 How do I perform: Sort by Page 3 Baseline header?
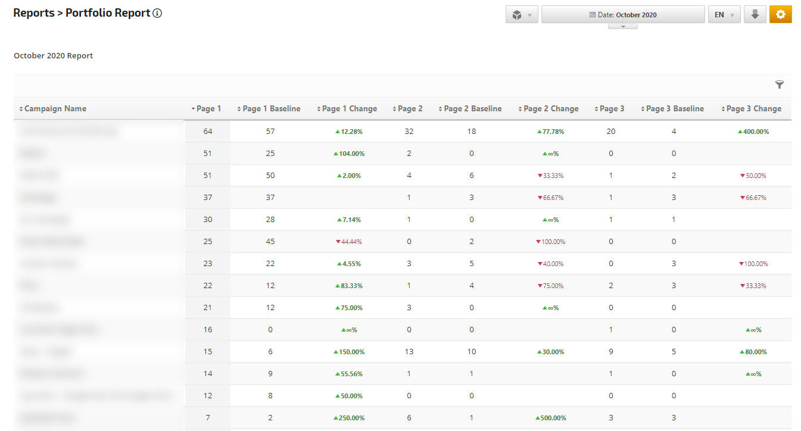coord(674,108)
